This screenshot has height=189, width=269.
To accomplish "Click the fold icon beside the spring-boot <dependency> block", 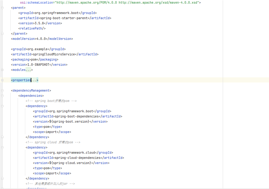I will [2, 106].
